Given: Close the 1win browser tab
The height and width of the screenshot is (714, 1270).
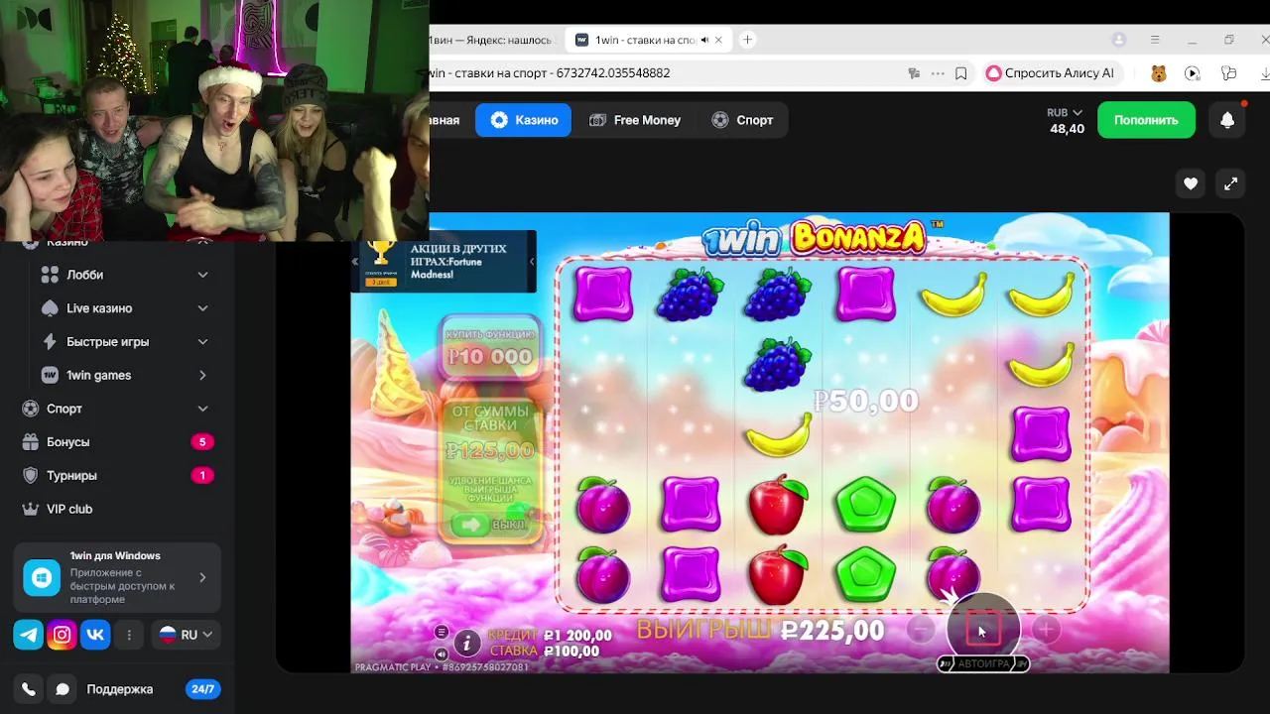Looking at the screenshot, I should [x=718, y=40].
